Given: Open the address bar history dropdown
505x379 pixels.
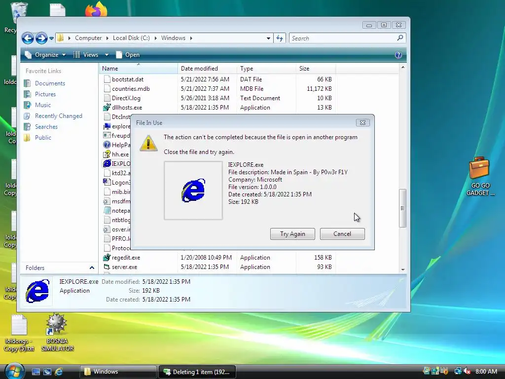Looking at the screenshot, I should click(x=268, y=38).
